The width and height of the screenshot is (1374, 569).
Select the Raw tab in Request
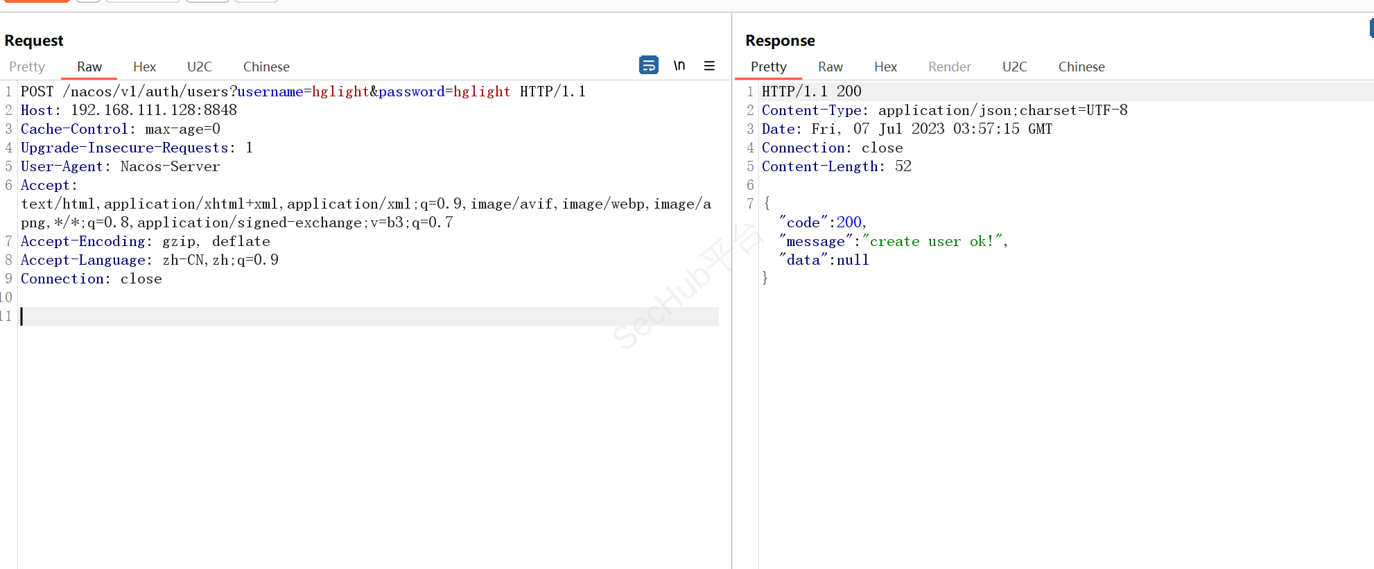pos(89,67)
